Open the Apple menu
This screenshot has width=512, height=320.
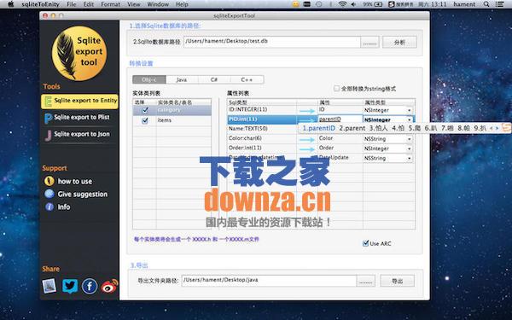(10, 4)
